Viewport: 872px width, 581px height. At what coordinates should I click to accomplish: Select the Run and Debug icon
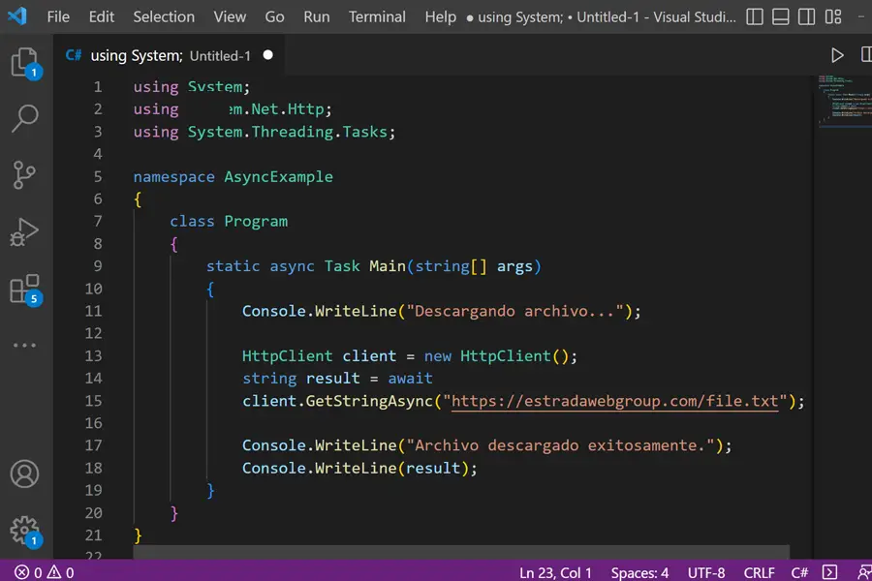25,232
